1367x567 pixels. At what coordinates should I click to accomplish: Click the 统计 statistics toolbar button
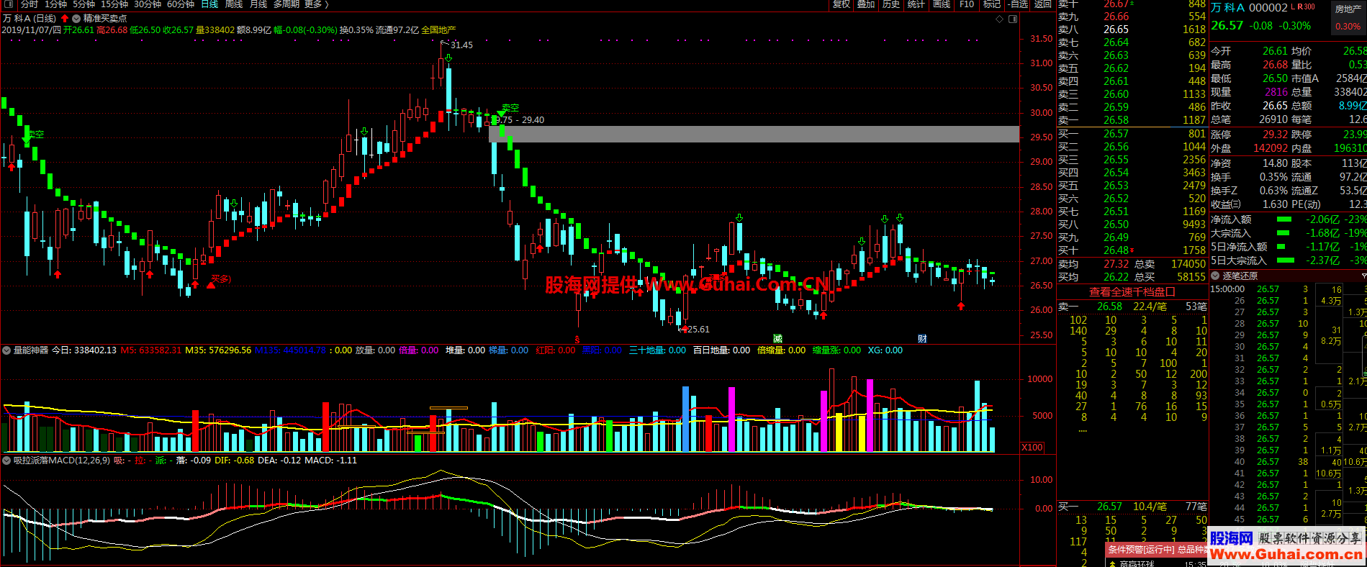(916, 4)
